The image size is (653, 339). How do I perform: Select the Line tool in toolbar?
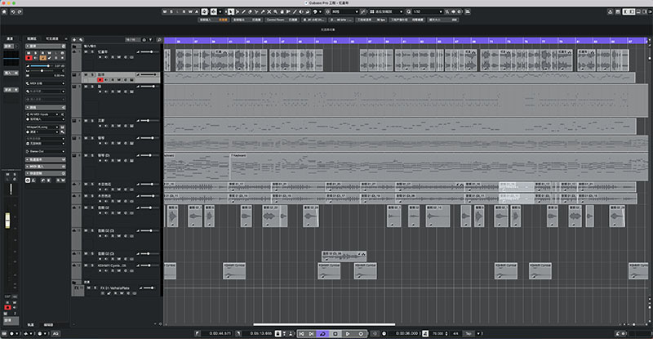295,11
